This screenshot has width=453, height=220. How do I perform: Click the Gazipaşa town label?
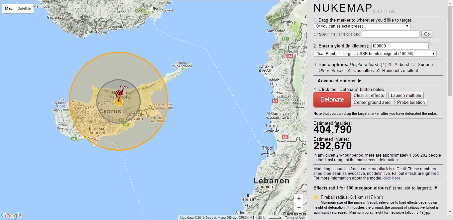click(x=55, y=17)
